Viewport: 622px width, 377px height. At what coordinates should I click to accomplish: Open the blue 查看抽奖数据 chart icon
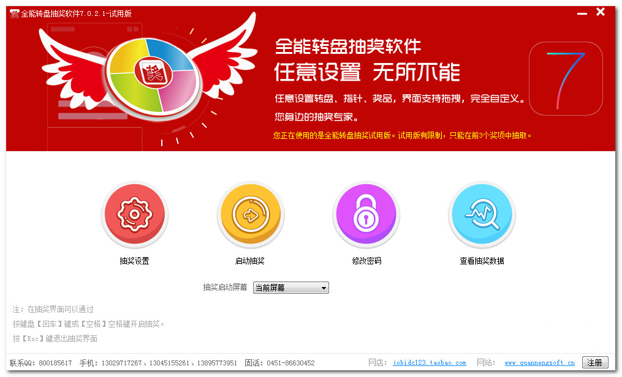tap(482, 215)
